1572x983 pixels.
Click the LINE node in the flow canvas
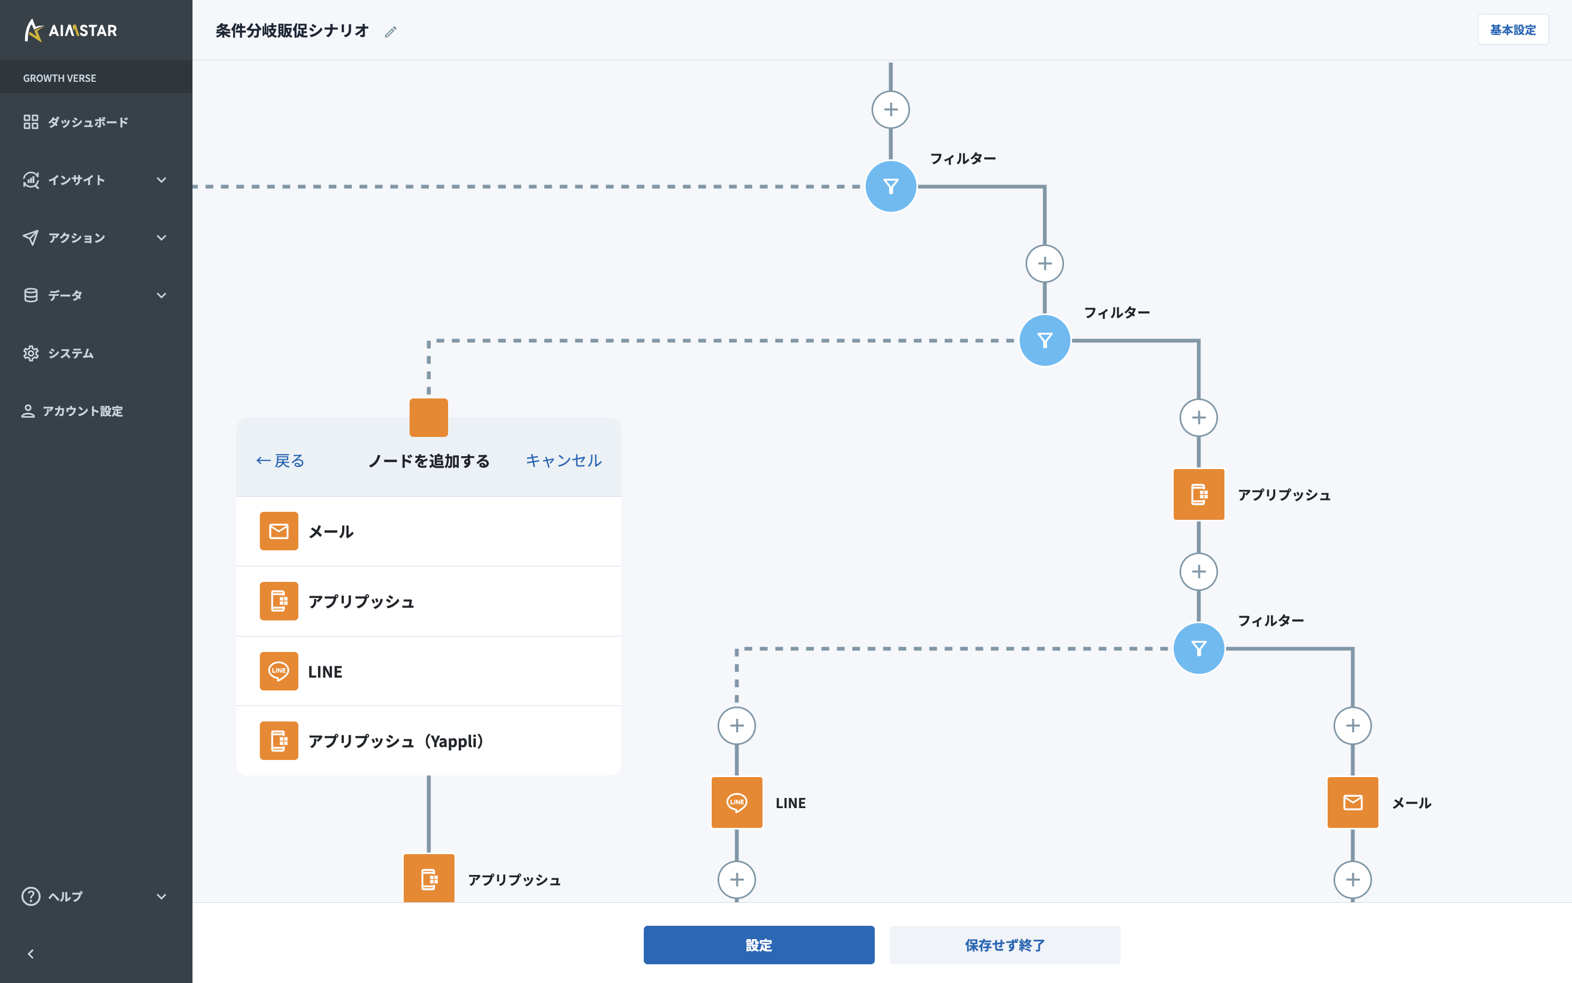click(736, 802)
